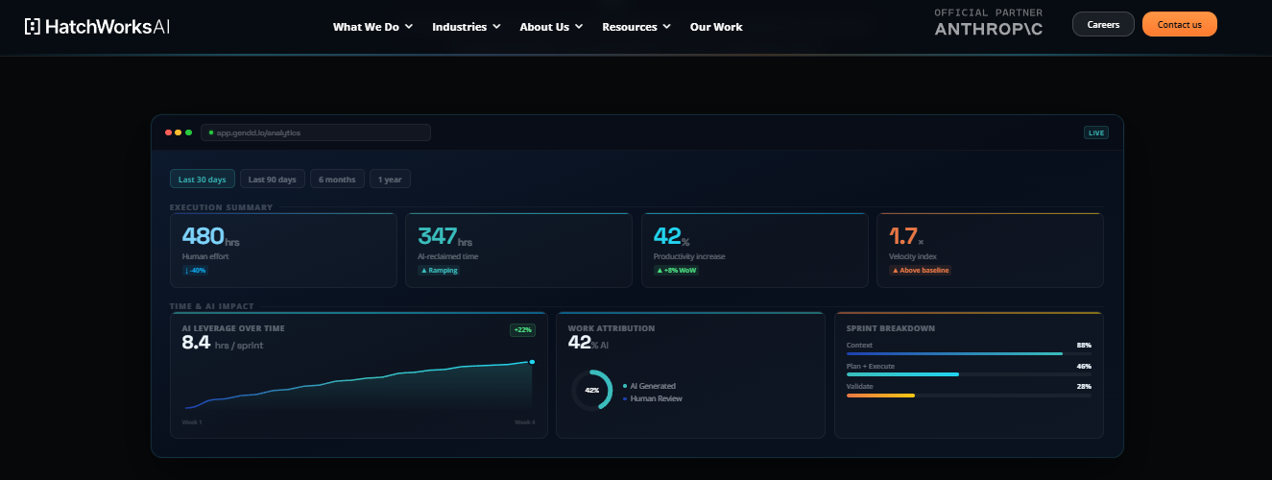
Task: Choose the 6 months time range
Action: 338,179
